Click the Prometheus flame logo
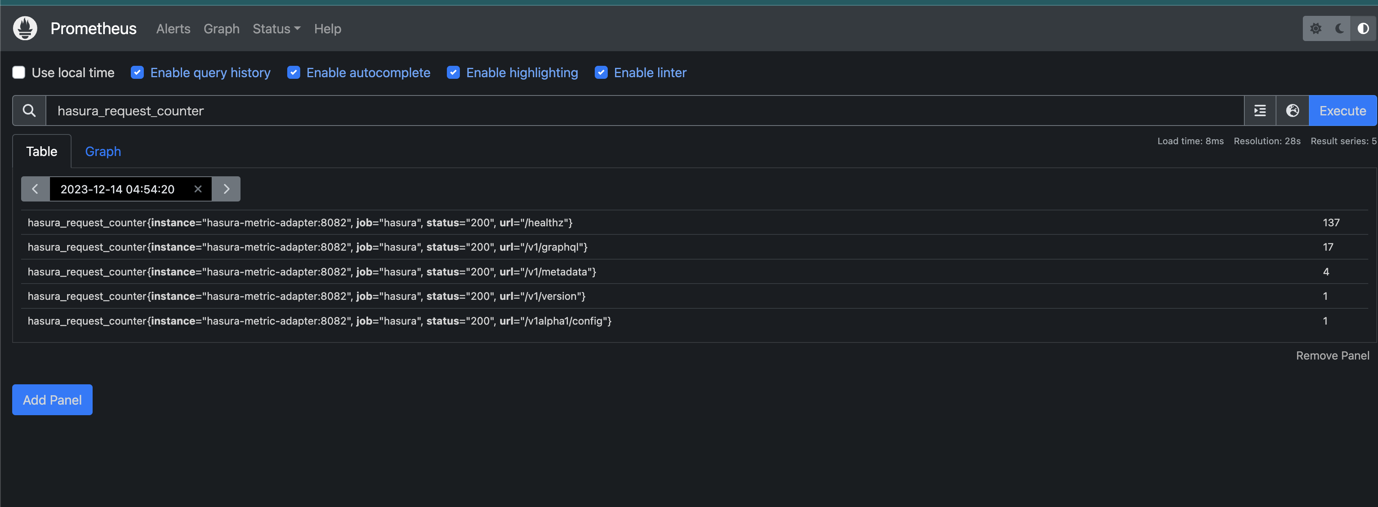Image resolution: width=1378 pixels, height=507 pixels. [x=25, y=28]
